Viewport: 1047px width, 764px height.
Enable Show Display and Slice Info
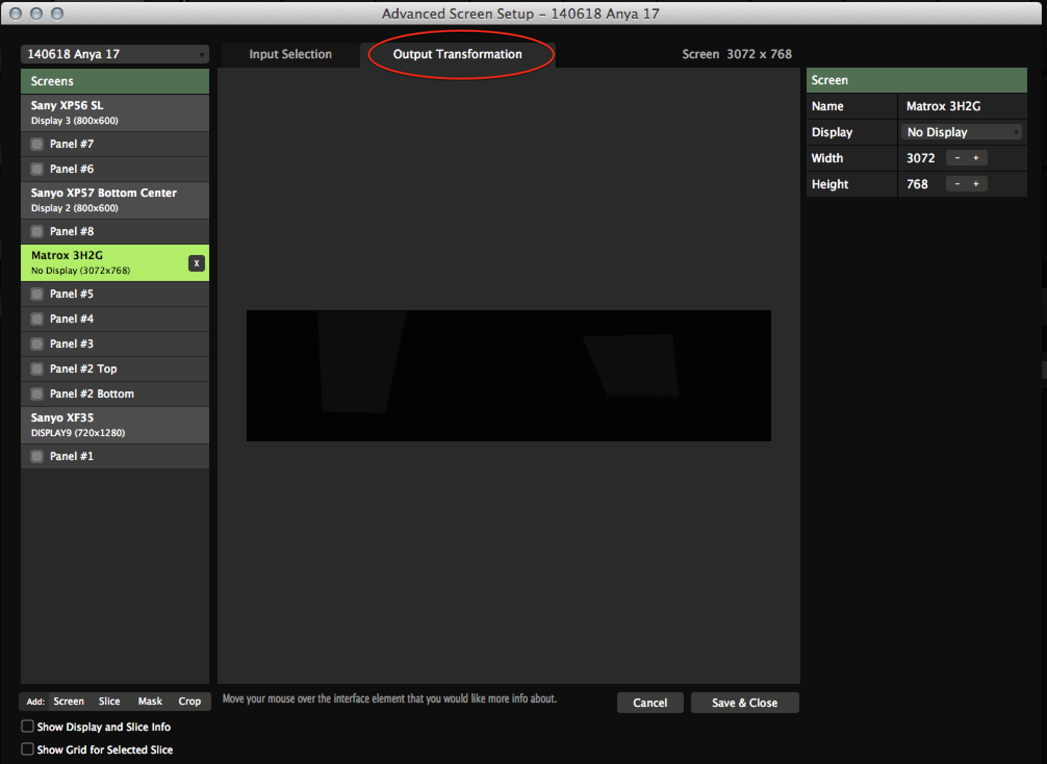click(28, 726)
